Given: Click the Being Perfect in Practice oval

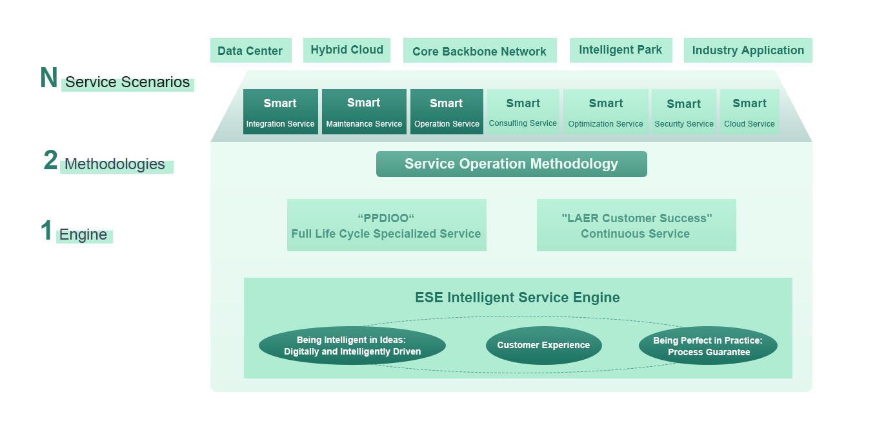Looking at the screenshot, I should [708, 346].
